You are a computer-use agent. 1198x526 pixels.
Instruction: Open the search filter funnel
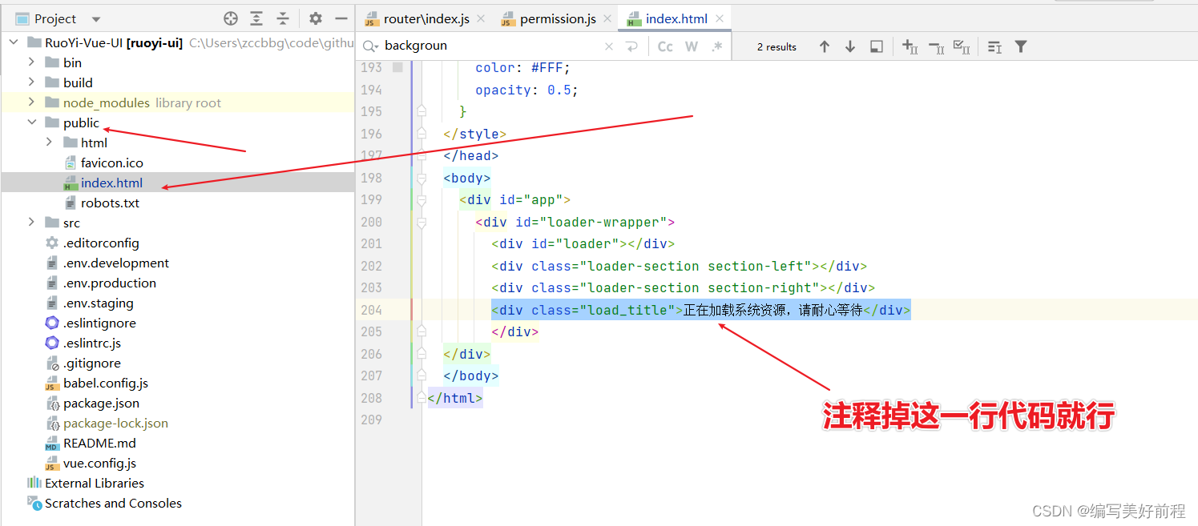coord(1021,46)
